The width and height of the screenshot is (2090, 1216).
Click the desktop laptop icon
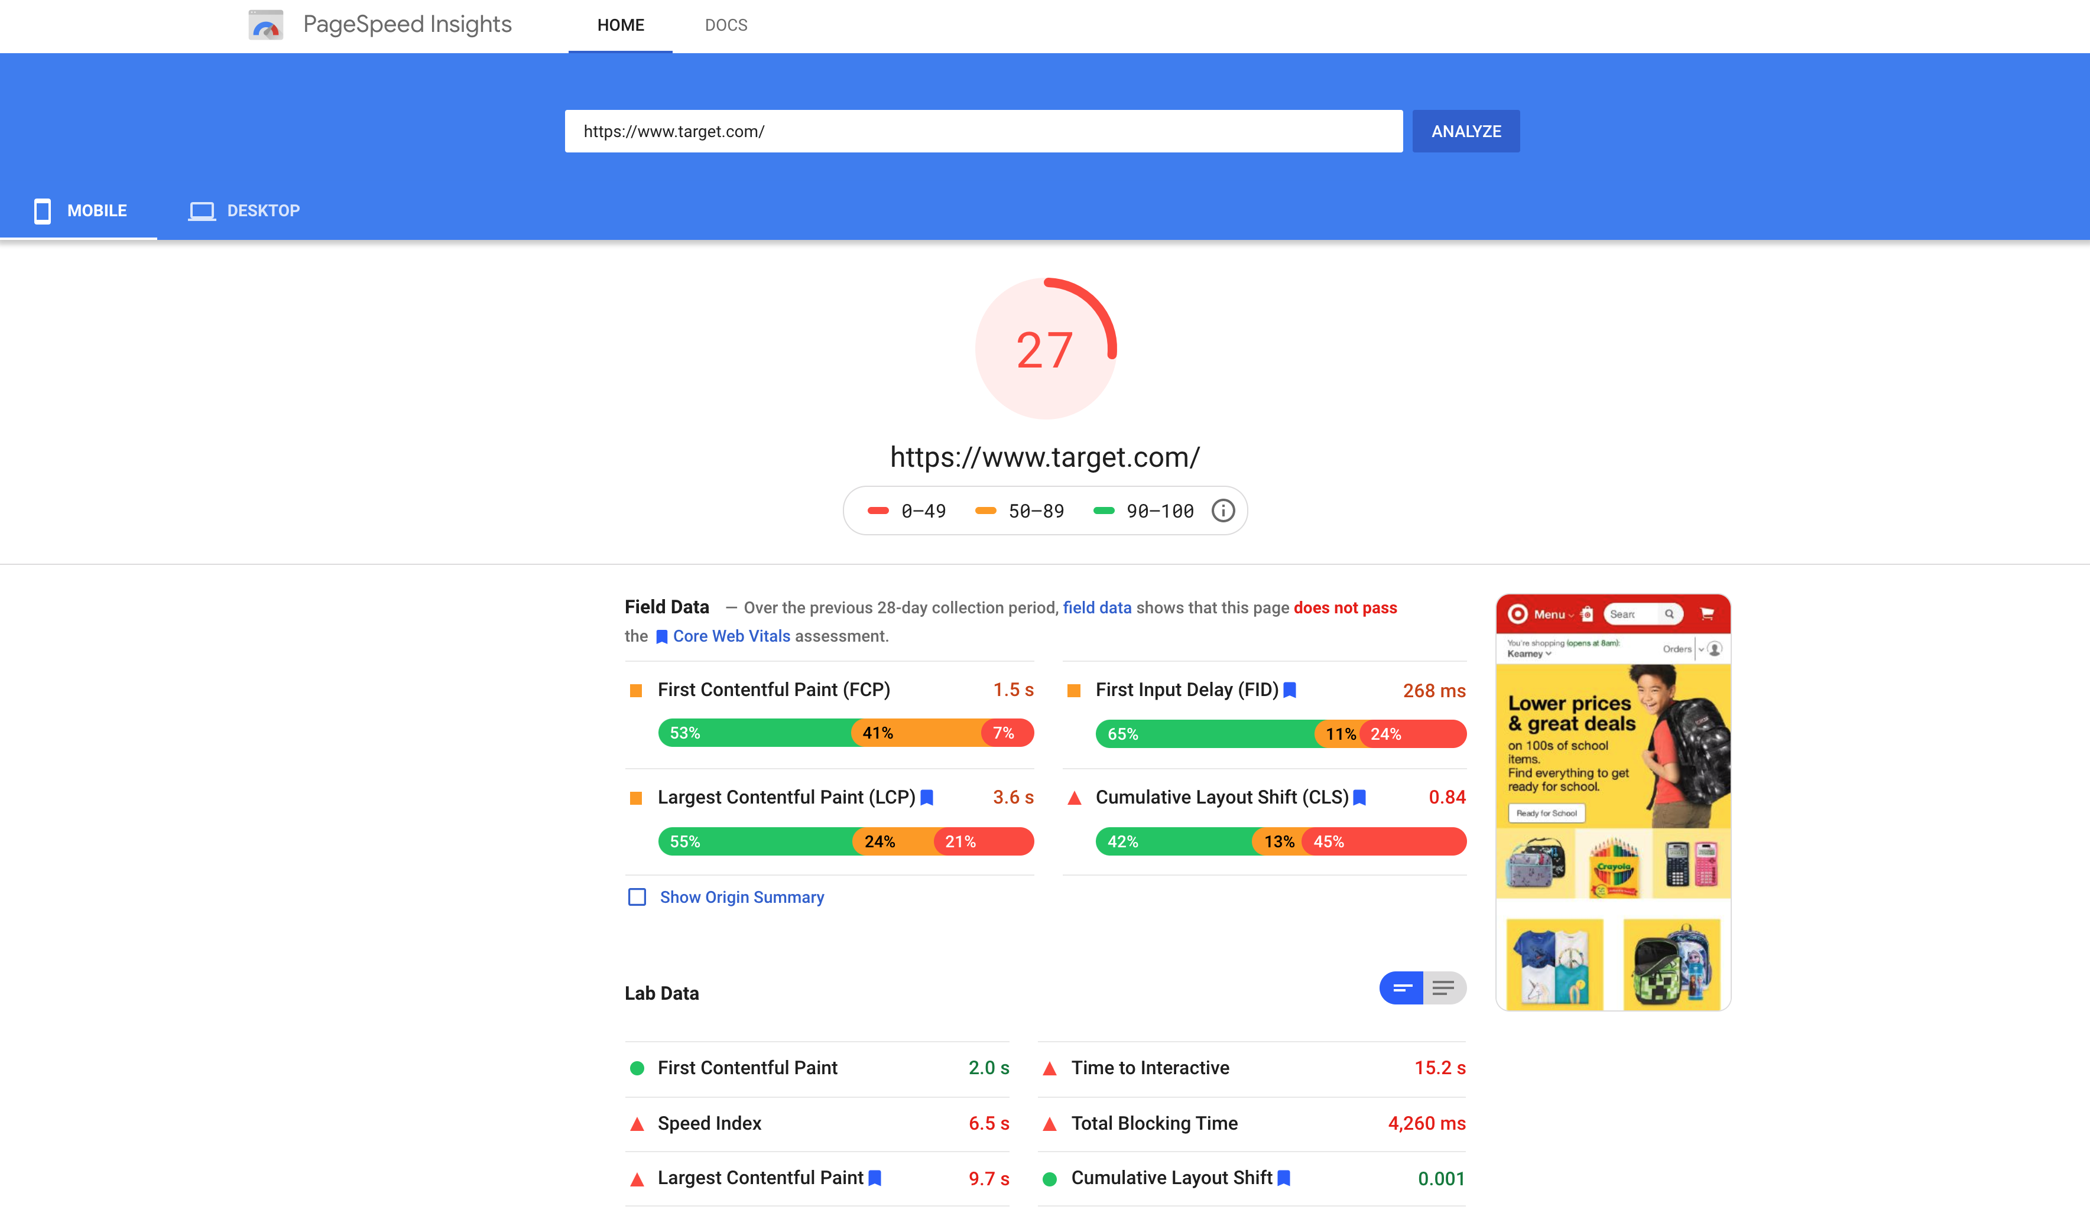(x=202, y=210)
